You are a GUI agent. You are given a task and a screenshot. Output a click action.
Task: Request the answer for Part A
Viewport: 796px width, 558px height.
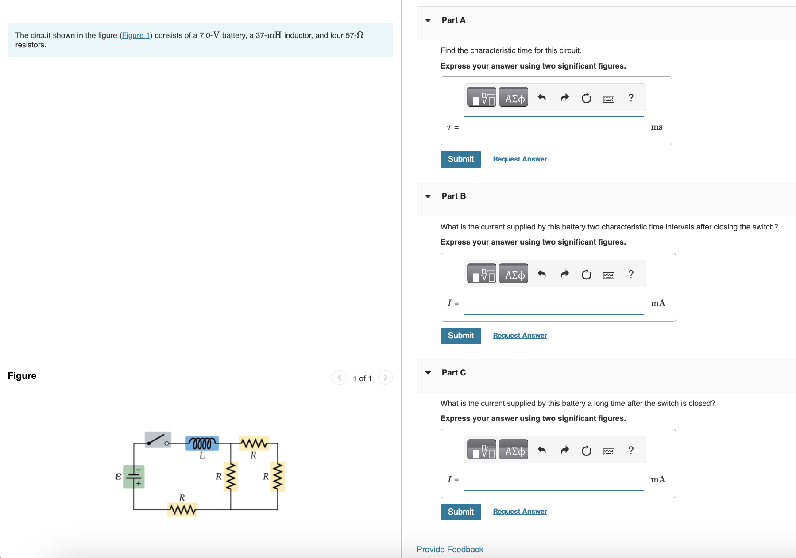[520, 159]
